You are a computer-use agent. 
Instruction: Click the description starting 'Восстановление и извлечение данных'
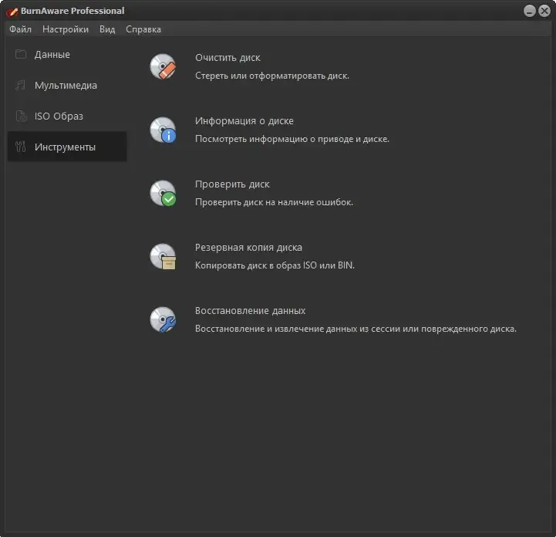356,329
